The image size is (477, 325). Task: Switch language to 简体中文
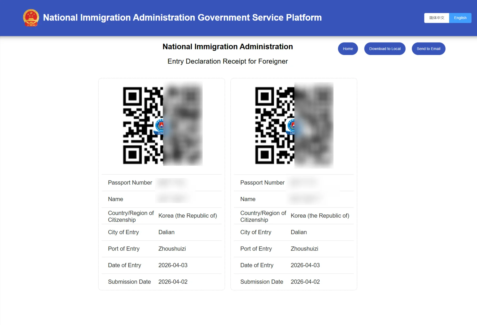pos(437,18)
